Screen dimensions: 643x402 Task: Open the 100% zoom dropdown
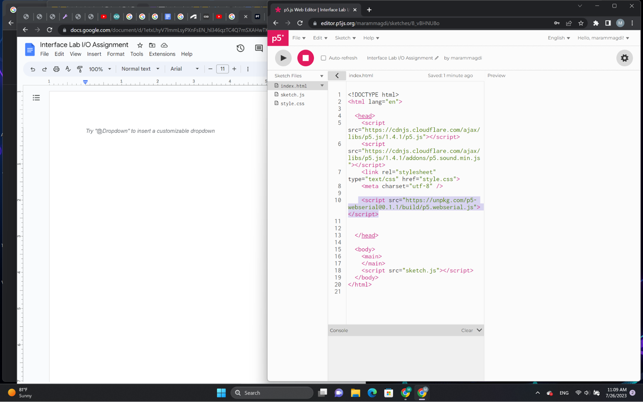pos(99,69)
